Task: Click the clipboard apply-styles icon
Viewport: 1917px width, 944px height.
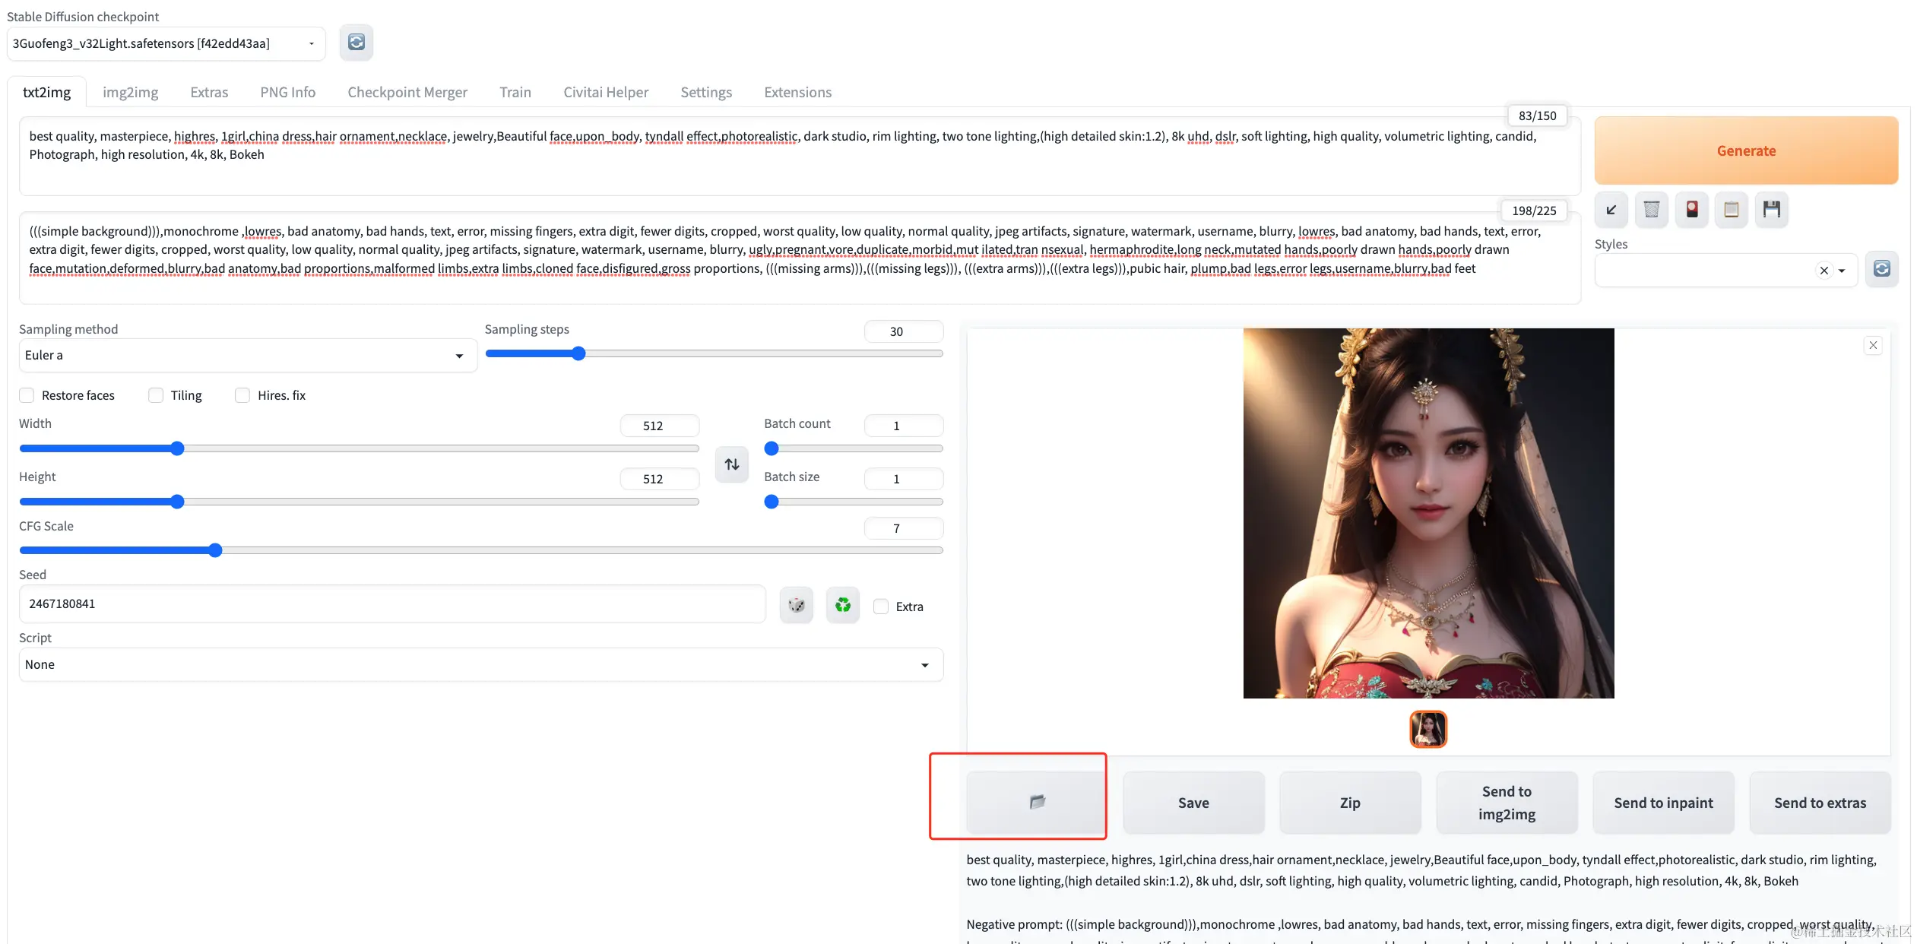Action: [1731, 210]
